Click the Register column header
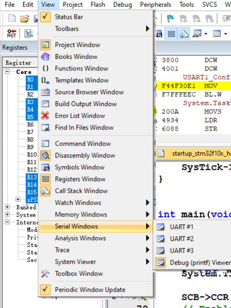 pyautogui.click(x=21, y=63)
